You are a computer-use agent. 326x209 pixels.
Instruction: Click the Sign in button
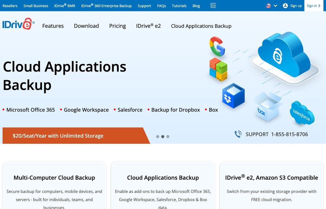pos(314,6)
